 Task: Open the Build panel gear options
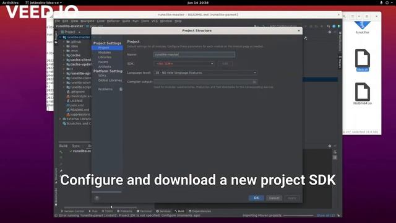pos(330,146)
